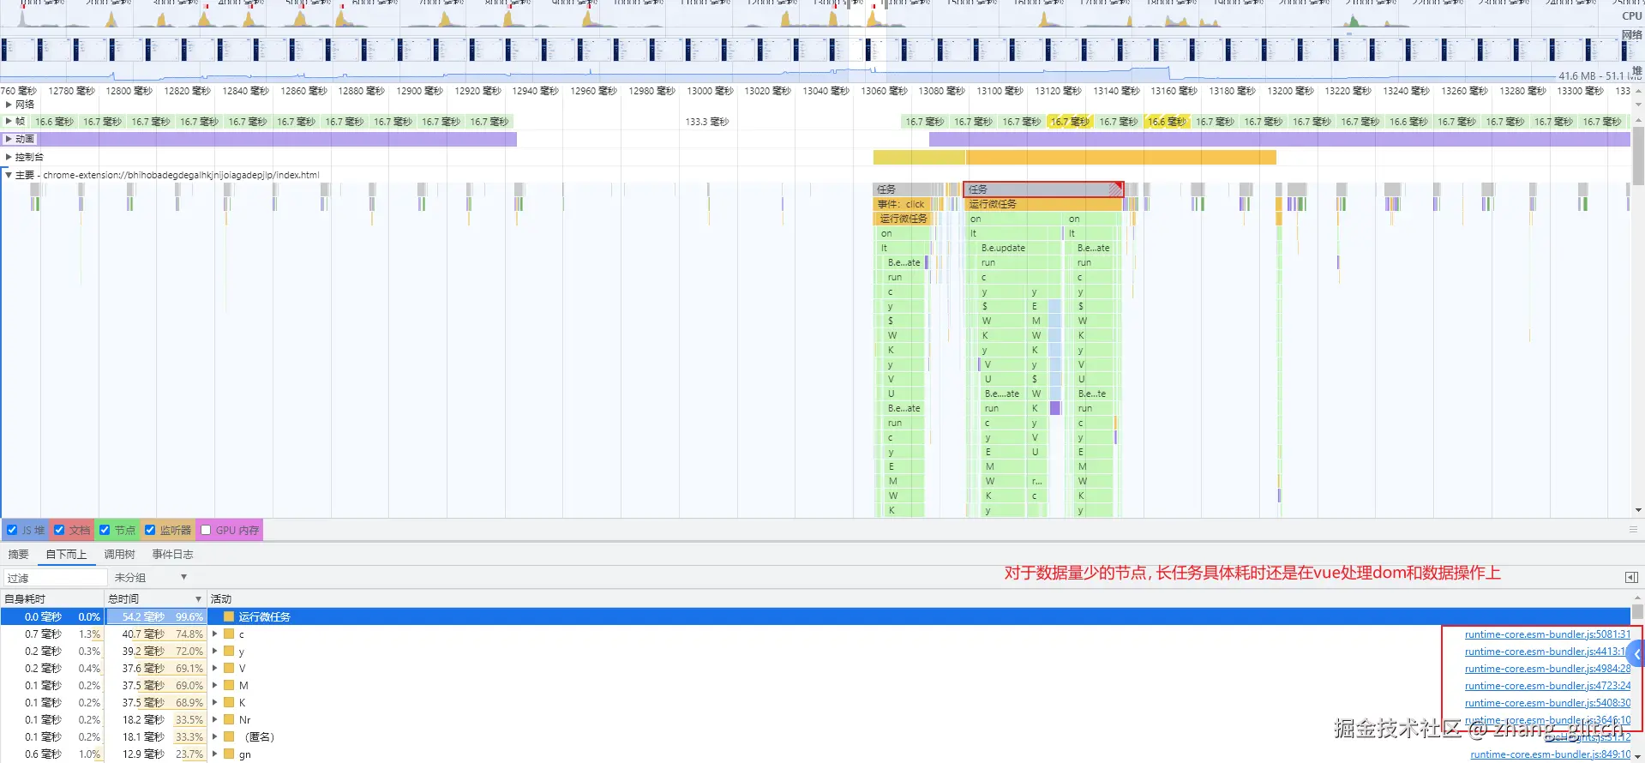Expand the 帧 frames track
This screenshot has height=763, width=1645.
[9, 122]
